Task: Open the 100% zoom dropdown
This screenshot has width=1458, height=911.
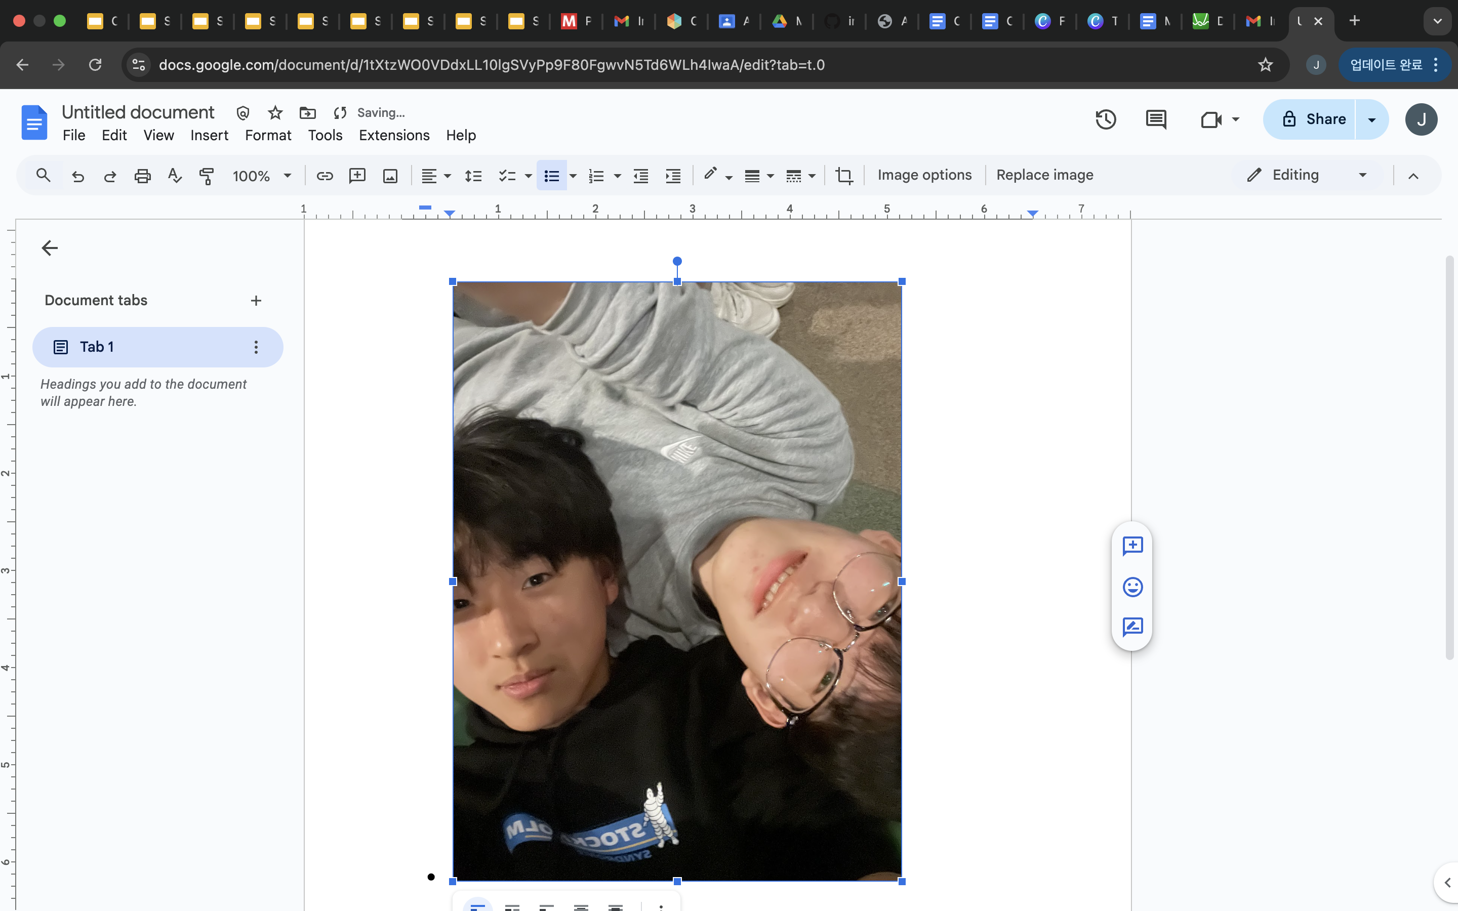Action: [261, 175]
